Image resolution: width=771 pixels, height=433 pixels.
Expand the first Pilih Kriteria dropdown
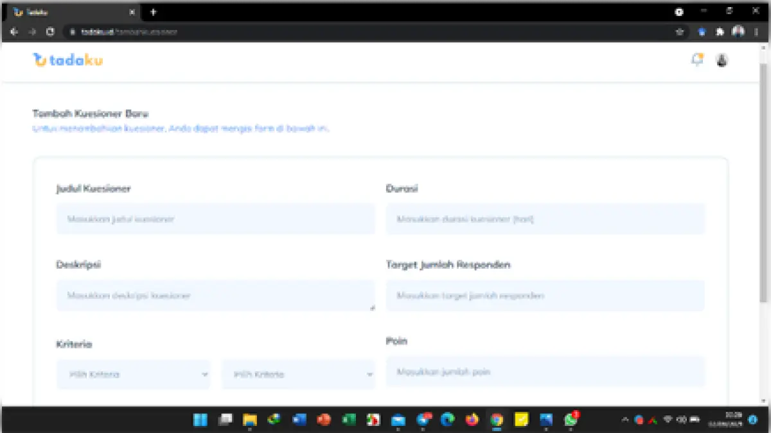(x=133, y=375)
